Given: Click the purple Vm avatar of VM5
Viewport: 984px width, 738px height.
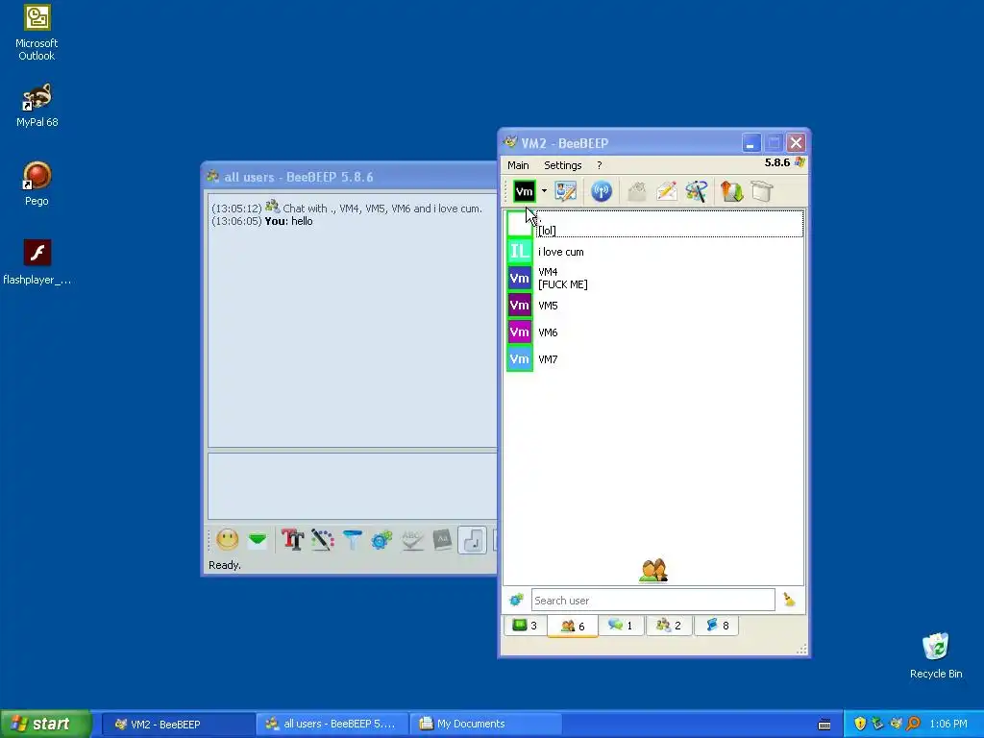Looking at the screenshot, I should pos(520,306).
